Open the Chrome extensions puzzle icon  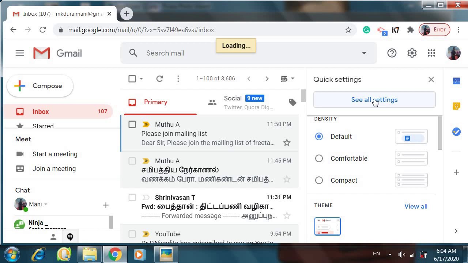coord(410,30)
